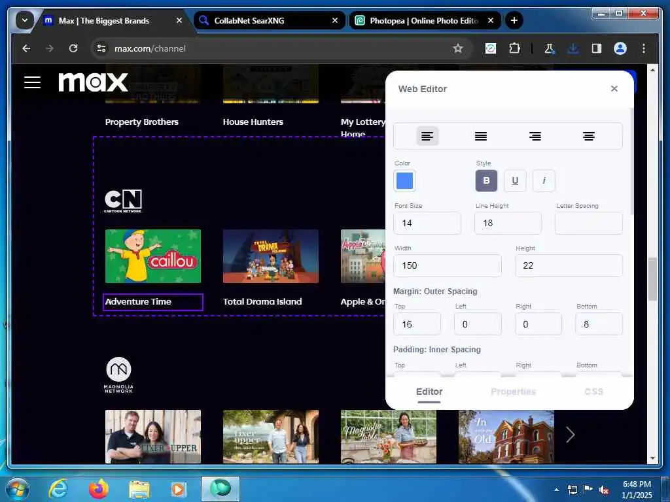The width and height of the screenshot is (670, 502).
Task: Click the margin Left field
Action: point(478,324)
